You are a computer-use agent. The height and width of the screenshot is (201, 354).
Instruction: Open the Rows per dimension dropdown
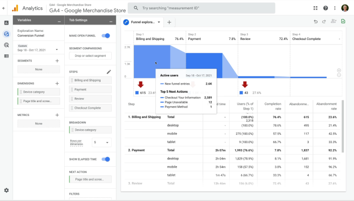pyautogui.click(x=102, y=143)
